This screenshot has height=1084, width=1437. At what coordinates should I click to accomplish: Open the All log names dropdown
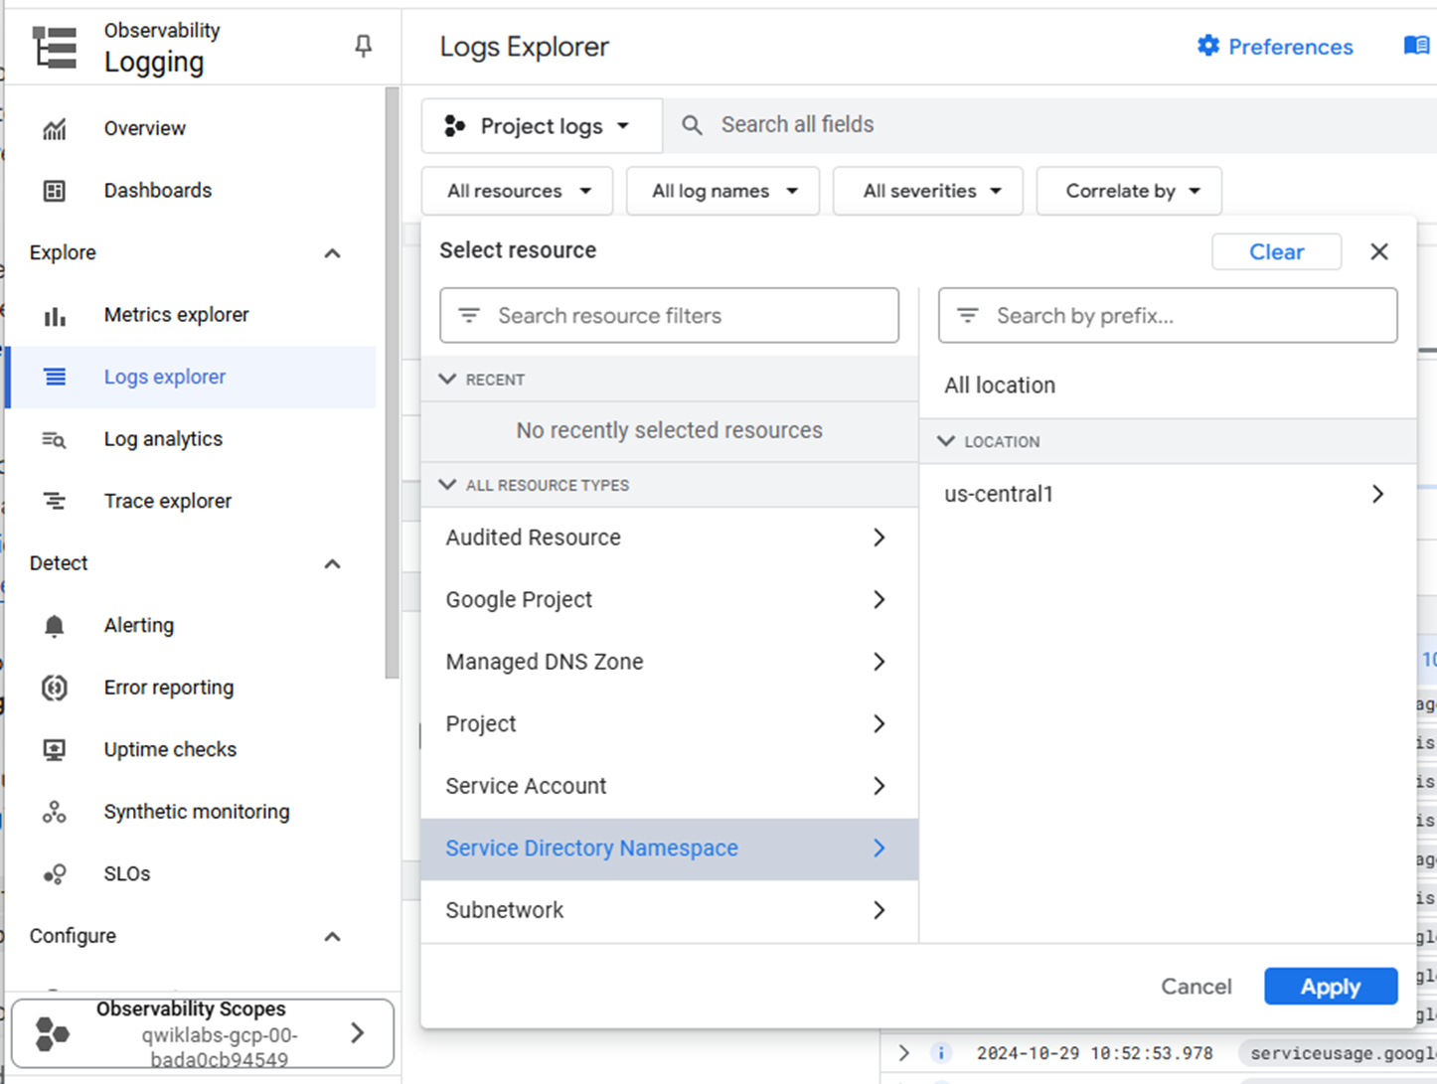point(723,191)
